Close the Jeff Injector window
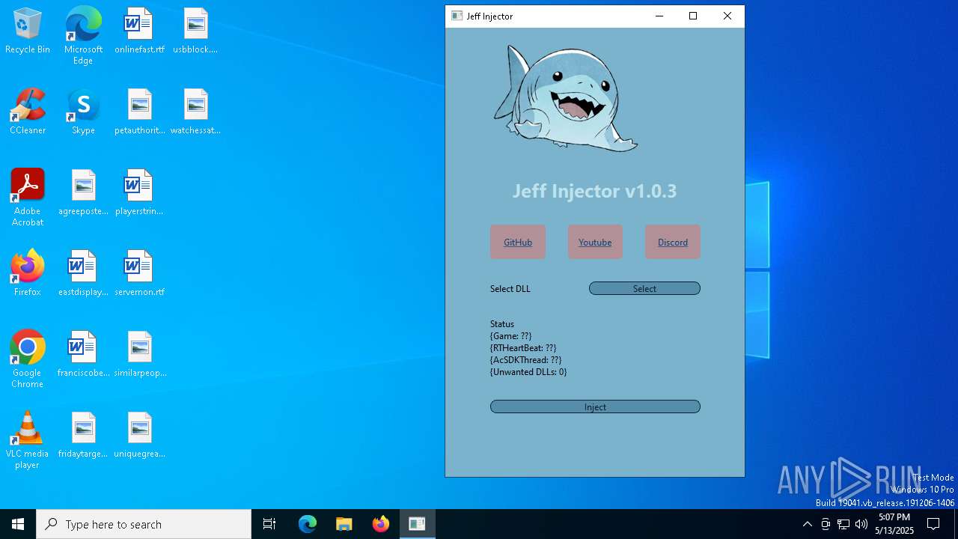This screenshot has height=539, width=958. point(727,16)
